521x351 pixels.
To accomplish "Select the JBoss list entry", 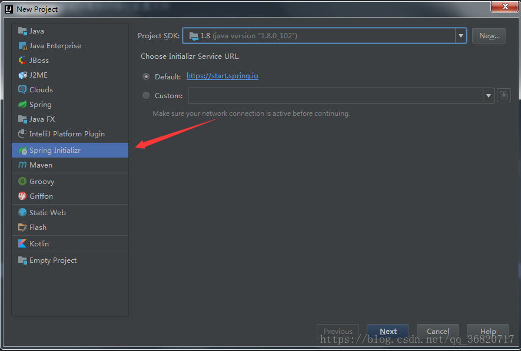I will coord(70,61).
